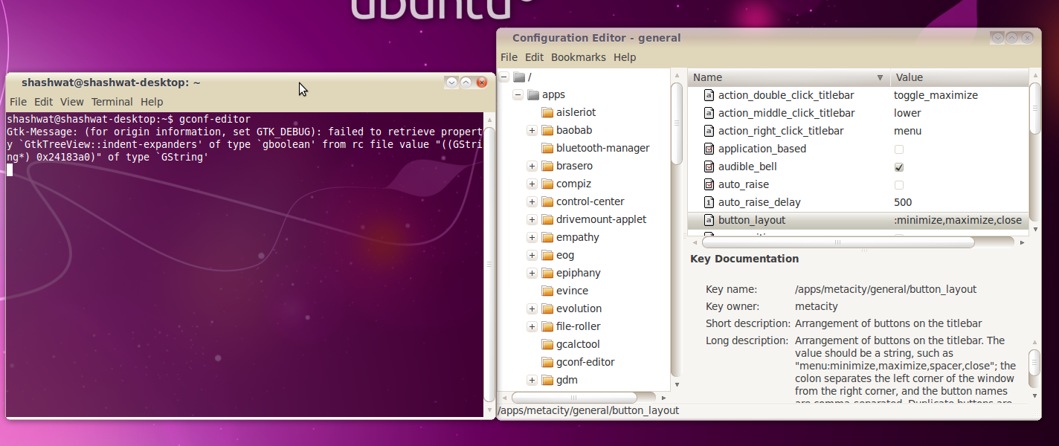Select the button_layout value ':minimize,maximize,close'
Screen dimensions: 1059x446
coord(958,220)
